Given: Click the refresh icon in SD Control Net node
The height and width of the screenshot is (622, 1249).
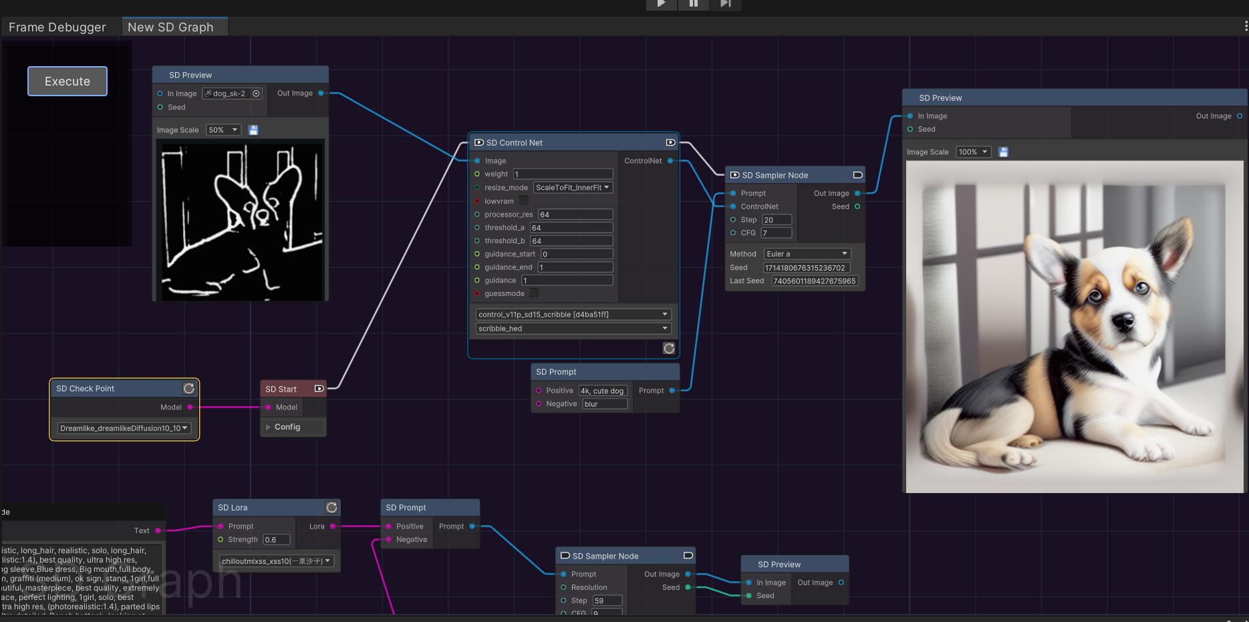Looking at the screenshot, I should [x=669, y=348].
